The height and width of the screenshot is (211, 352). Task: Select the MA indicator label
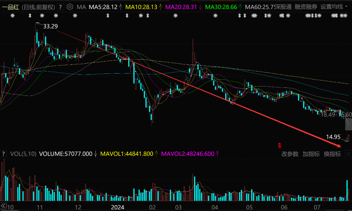(x=81, y=7)
